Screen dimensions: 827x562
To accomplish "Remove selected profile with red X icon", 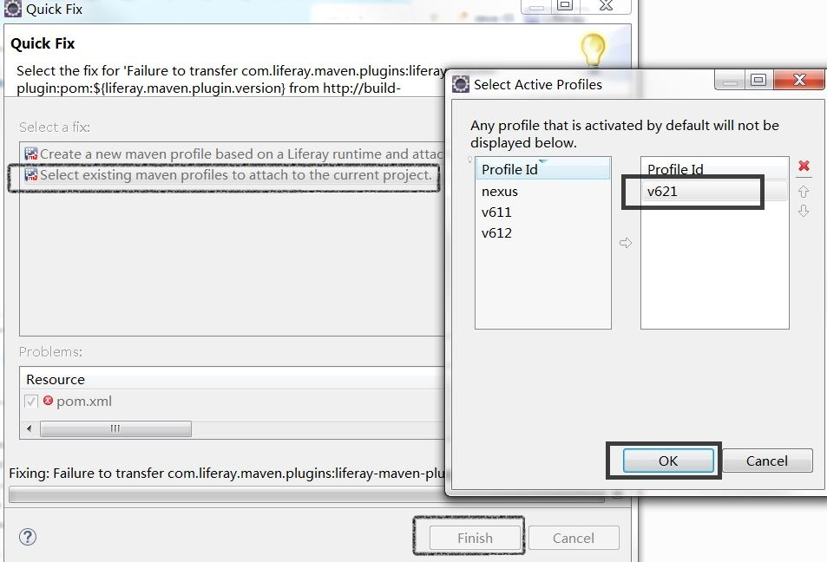I will click(804, 166).
